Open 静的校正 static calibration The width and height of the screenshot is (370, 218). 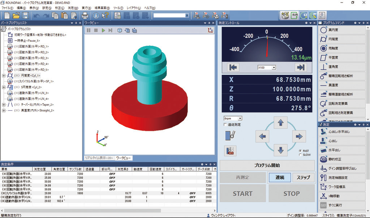coord(342,159)
